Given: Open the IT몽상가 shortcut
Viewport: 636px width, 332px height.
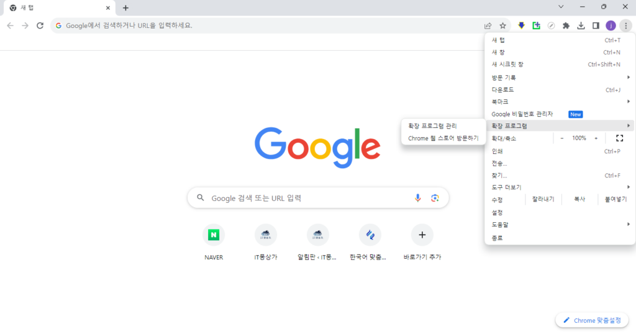Looking at the screenshot, I should (x=266, y=242).
